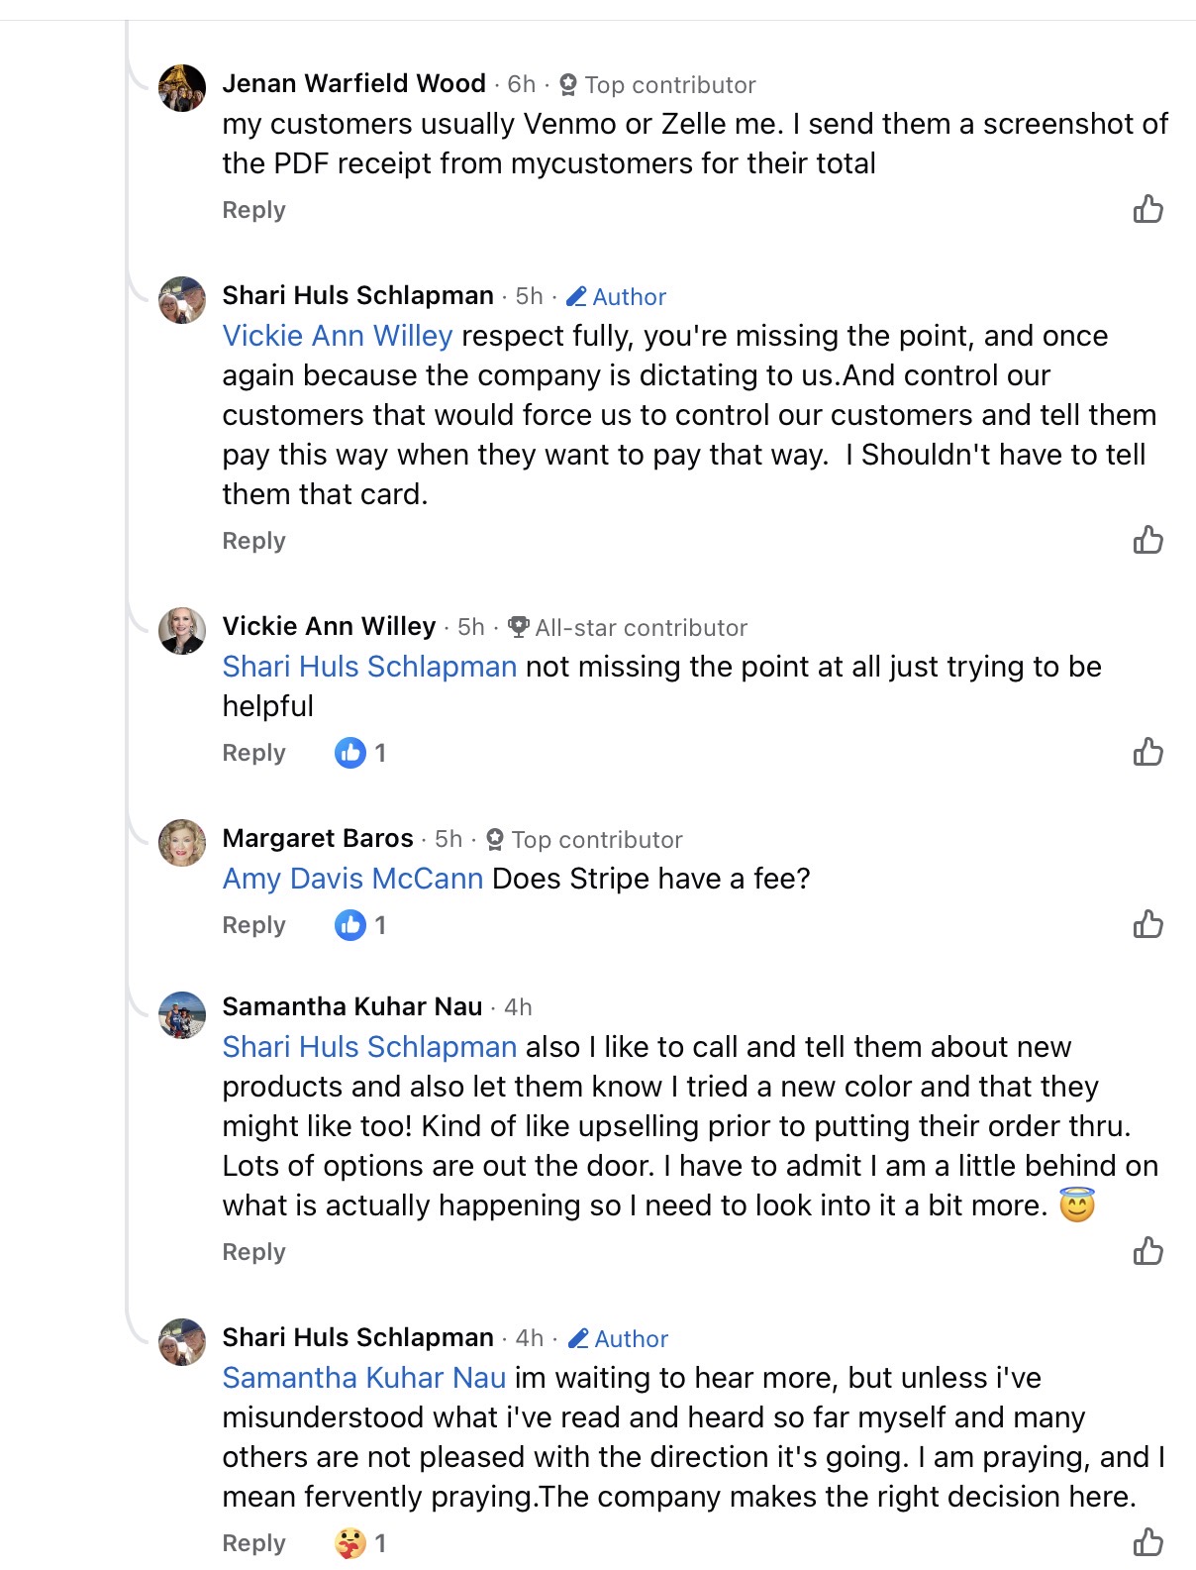The image size is (1196, 1570).
Task: Like Margaret Baros's Stripe fee question
Action: click(1147, 924)
